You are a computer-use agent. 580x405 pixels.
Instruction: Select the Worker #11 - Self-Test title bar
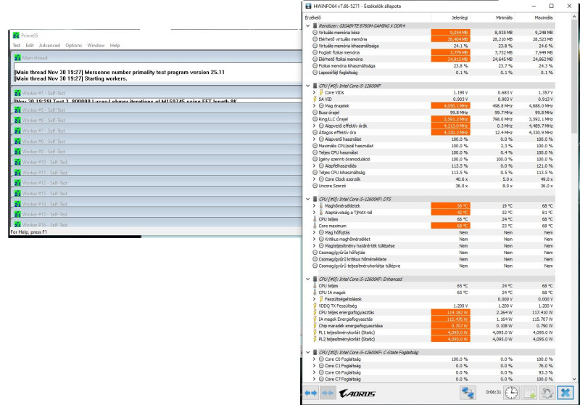pos(157,173)
